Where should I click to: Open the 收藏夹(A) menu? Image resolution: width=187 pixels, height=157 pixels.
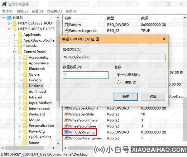coord(54,11)
